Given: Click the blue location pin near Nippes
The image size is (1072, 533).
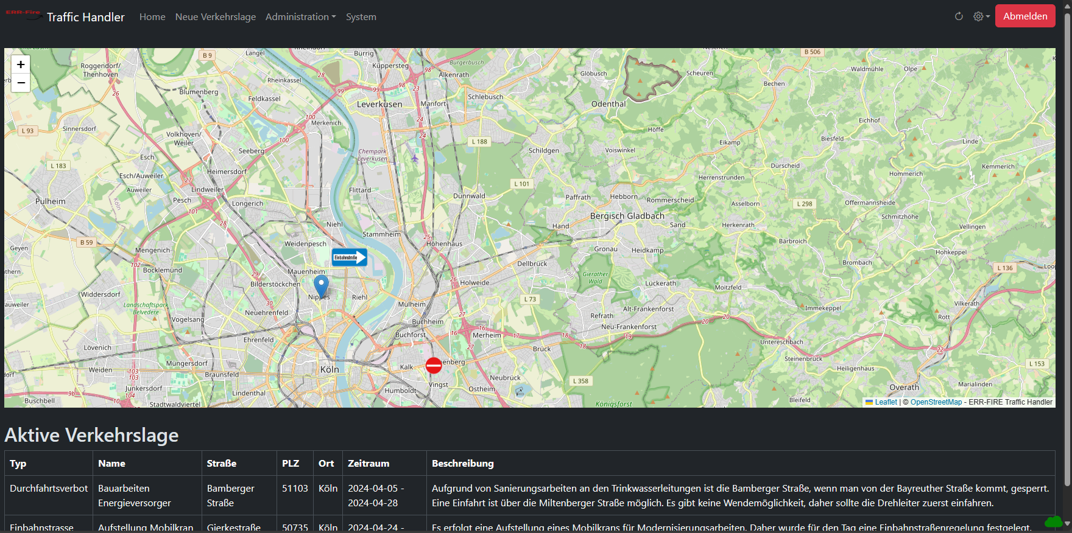Looking at the screenshot, I should point(321,286).
